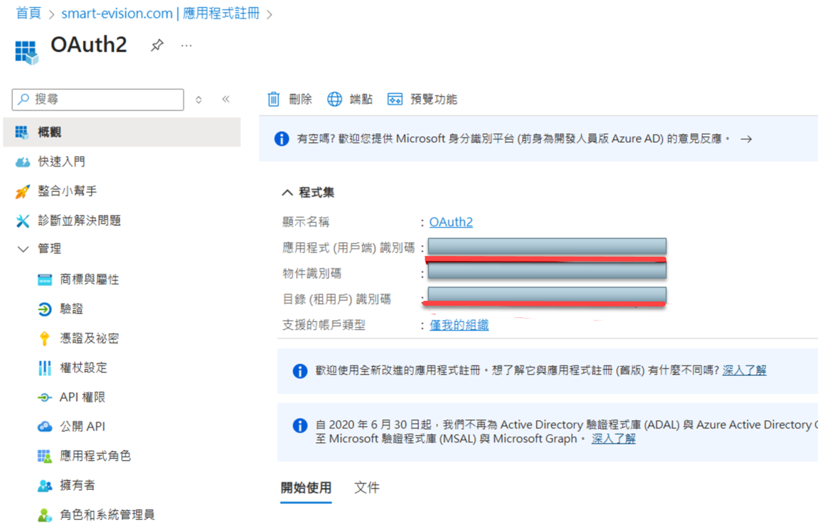Select 商標與屬性 in the sidebar
The height and width of the screenshot is (529, 820).
click(89, 279)
